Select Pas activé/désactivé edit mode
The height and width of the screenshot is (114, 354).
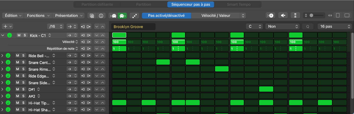click(x=166, y=15)
